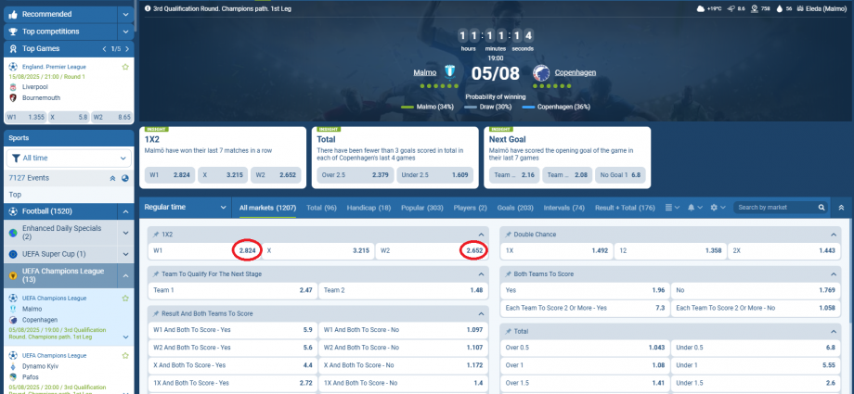This screenshot has width=854, height=394.
Task: Switch to the Handicap (18) tab
Action: click(369, 208)
